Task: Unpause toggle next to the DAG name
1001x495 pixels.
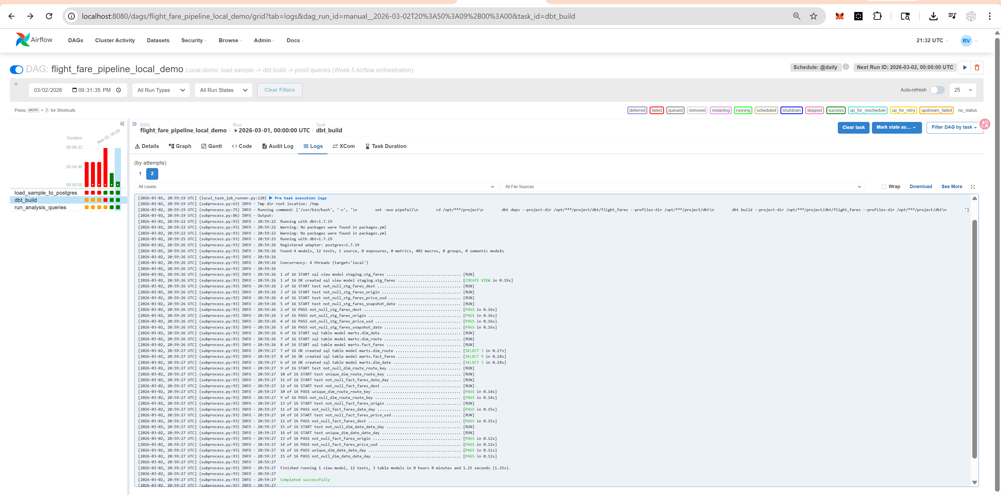Action: [16, 70]
